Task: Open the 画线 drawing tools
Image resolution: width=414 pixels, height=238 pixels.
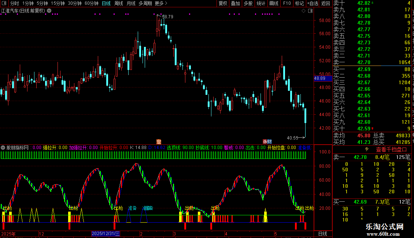Action: [x=274, y=3]
